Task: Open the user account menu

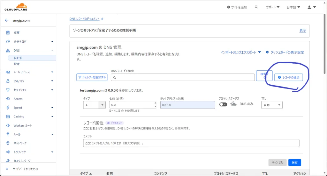Action: [x=312, y=7]
